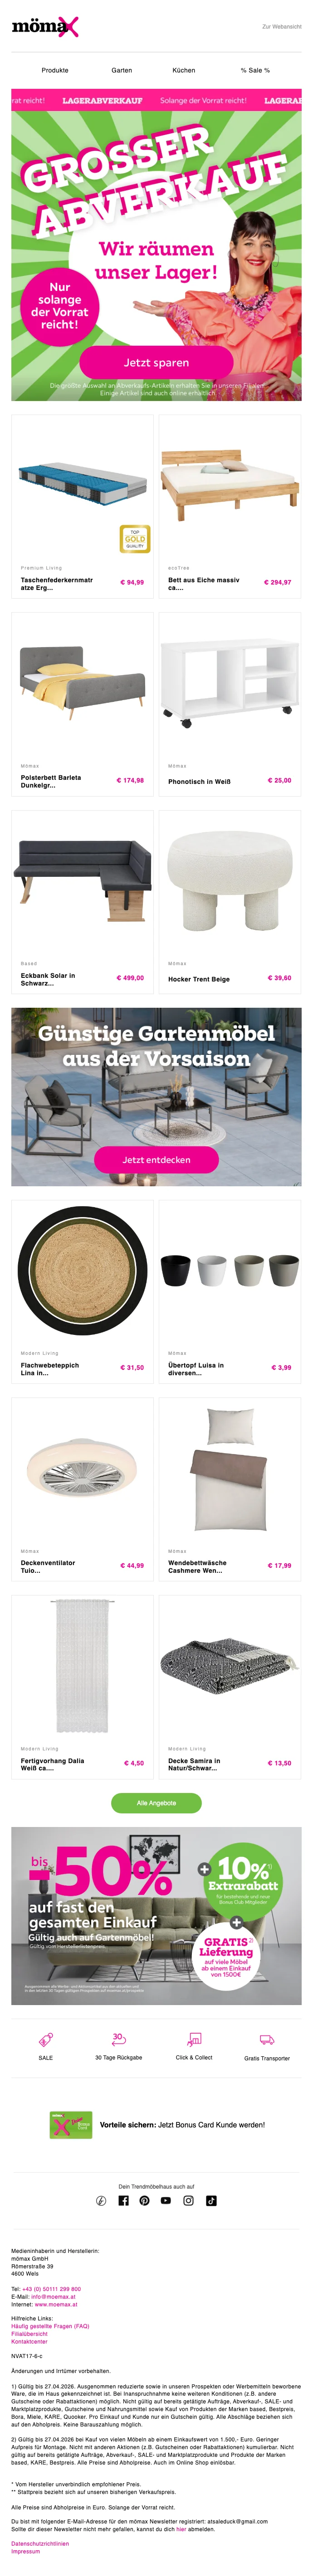This screenshot has height=2576, width=313.
Task: Open the Hocker Trent Beige product image
Action: click(230, 881)
